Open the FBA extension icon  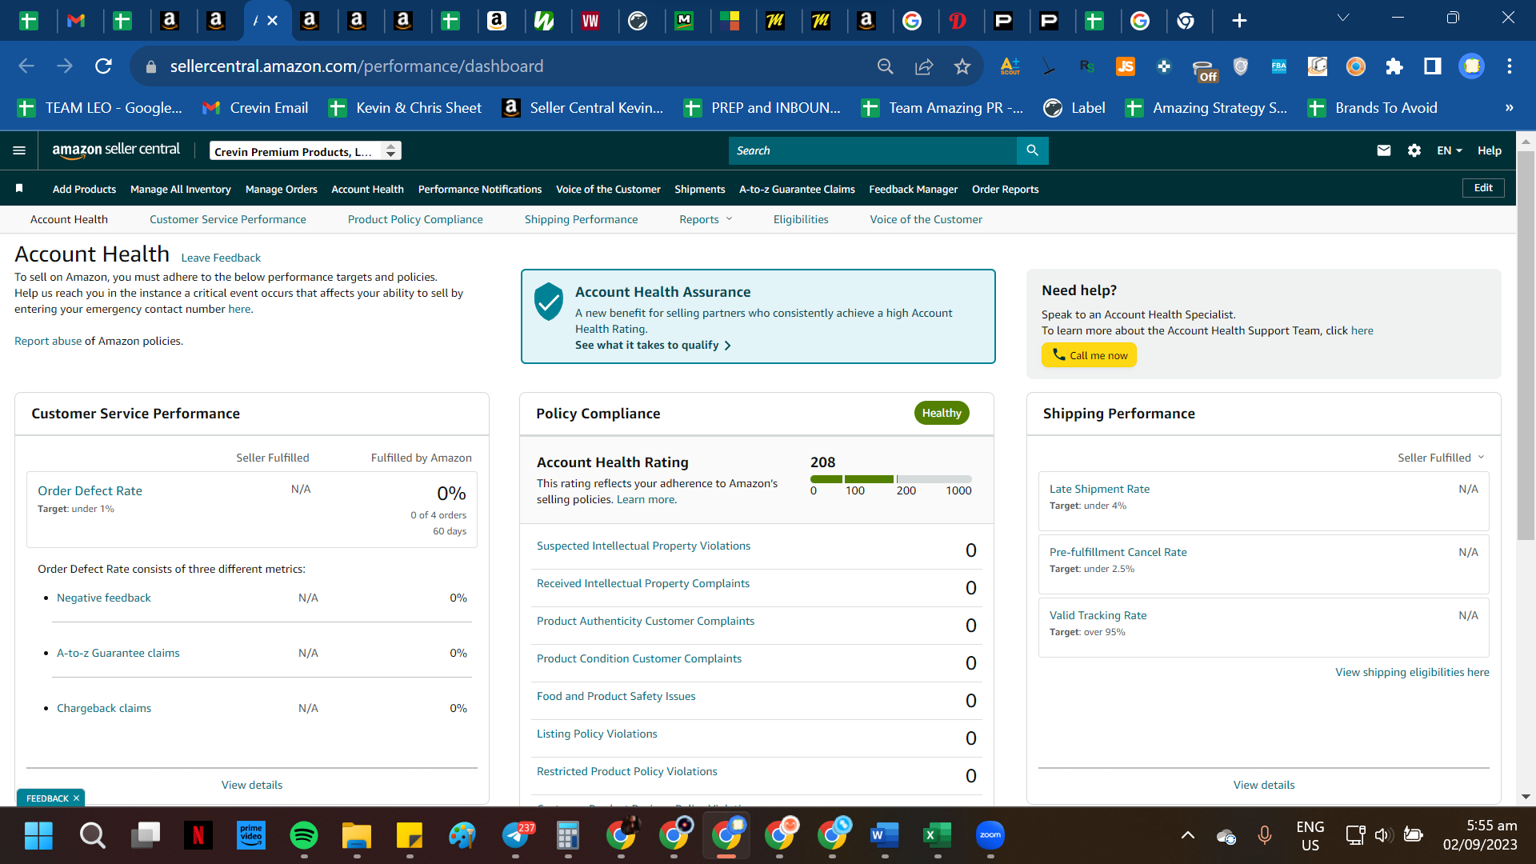(1279, 66)
